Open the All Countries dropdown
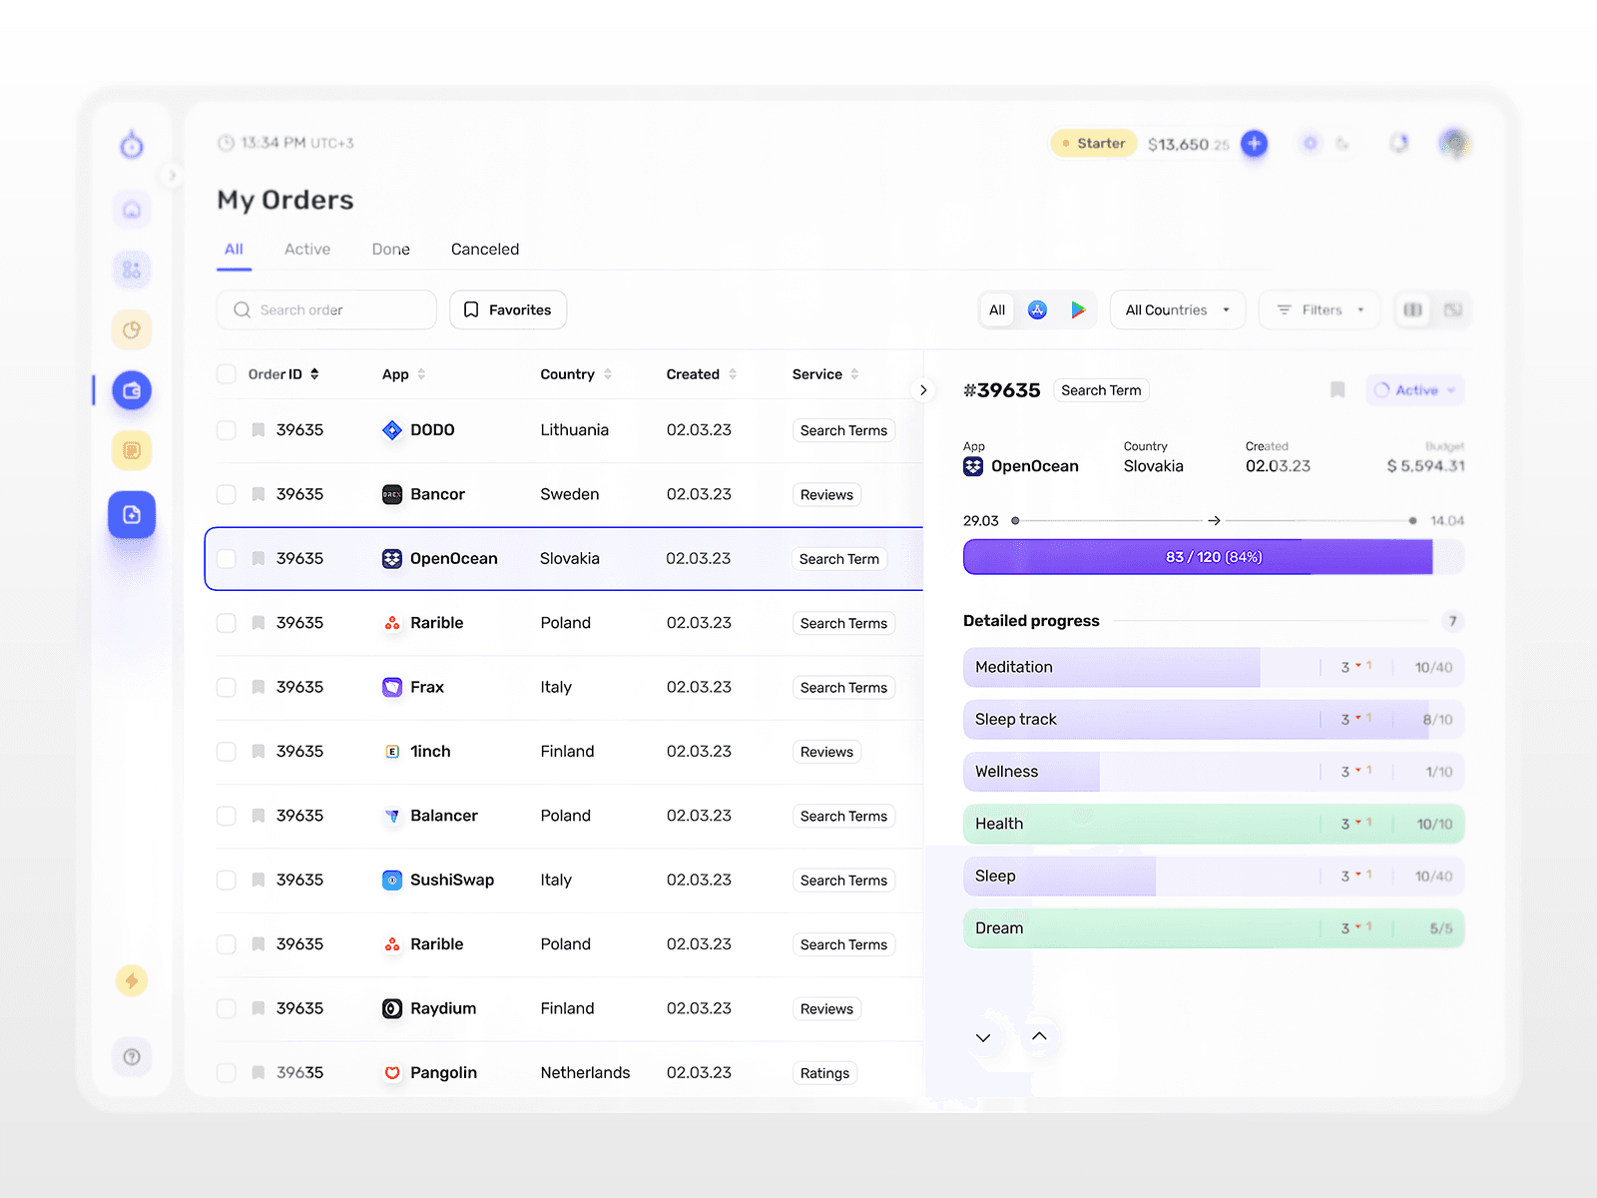The image size is (1597, 1198). [1178, 310]
